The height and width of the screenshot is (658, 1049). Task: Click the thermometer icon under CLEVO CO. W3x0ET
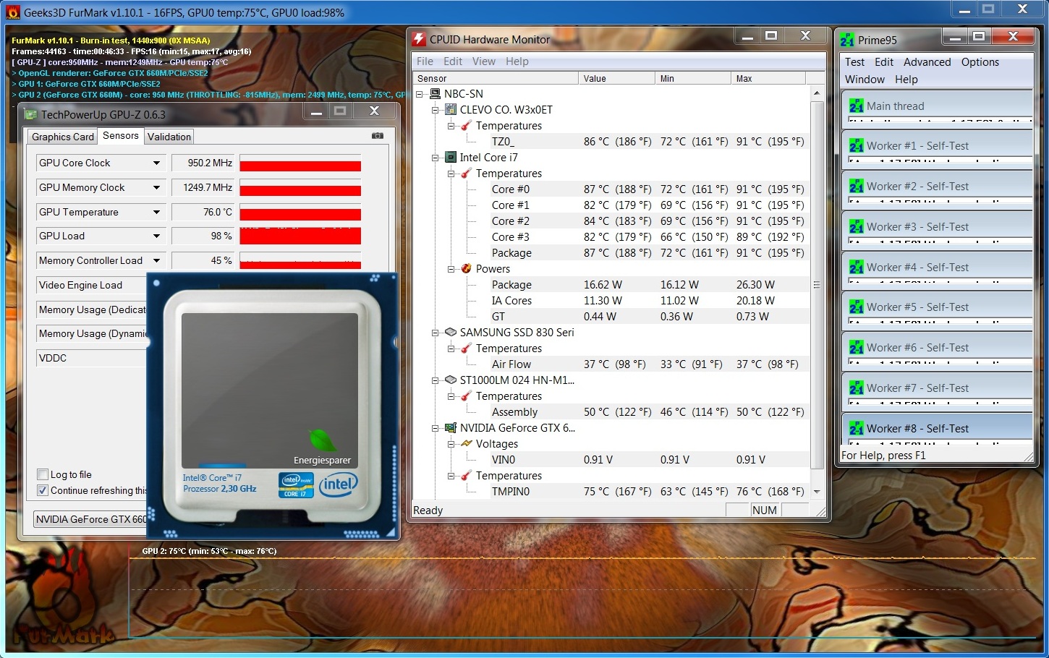coord(467,125)
